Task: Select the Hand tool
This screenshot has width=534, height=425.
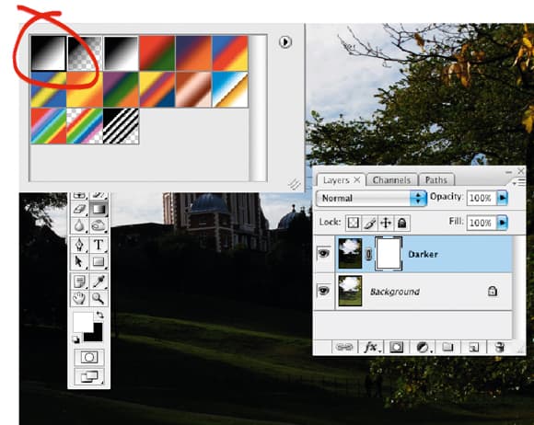Action: coord(79,298)
